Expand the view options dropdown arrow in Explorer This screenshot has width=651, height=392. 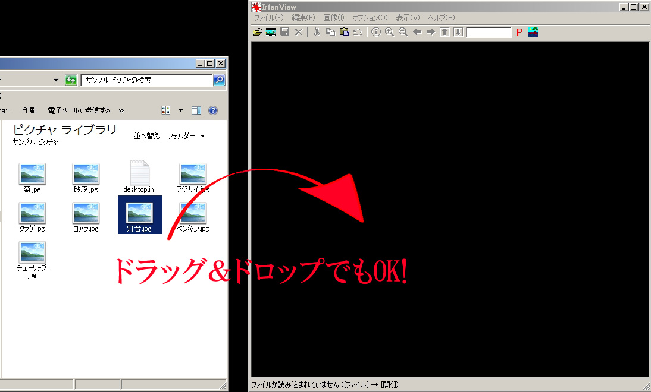(180, 110)
